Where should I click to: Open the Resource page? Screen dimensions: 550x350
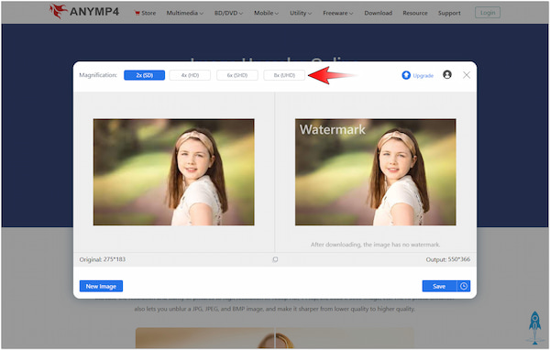(x=415, y=13)
